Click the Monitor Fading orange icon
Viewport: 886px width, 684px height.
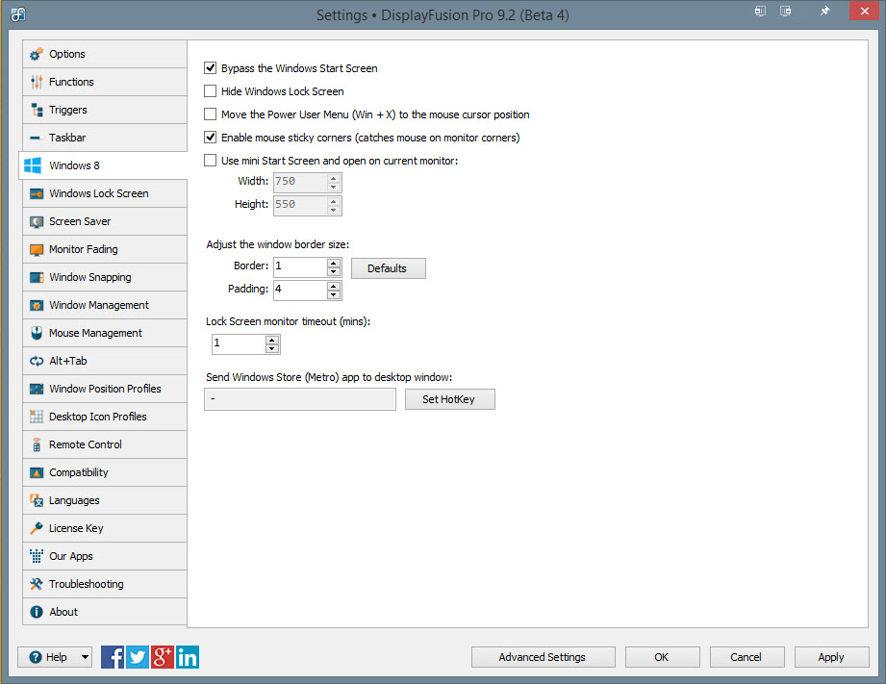pos(37,249)
